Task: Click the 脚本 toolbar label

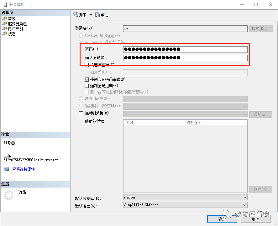Action: (83, 15)
